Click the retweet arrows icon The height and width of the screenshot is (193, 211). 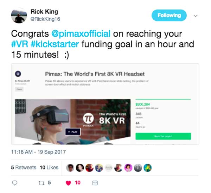tap(41, 183)
